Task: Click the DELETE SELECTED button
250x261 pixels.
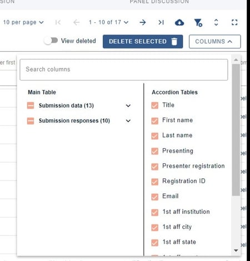Action: coord(143,42)
